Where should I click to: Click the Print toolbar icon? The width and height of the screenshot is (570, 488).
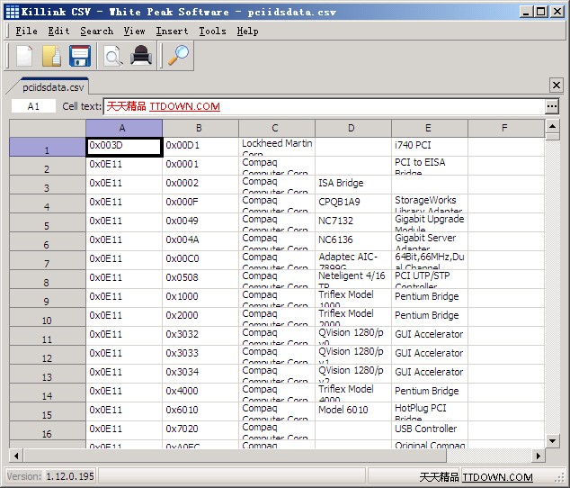(141, 56)
